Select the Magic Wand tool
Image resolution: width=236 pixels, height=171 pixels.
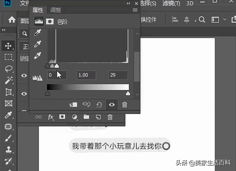coord(9,80)
